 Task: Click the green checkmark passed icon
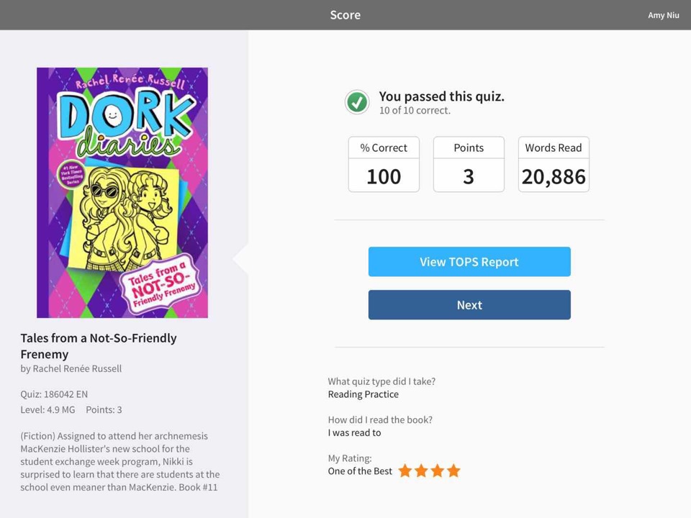[x=357, y=102]
